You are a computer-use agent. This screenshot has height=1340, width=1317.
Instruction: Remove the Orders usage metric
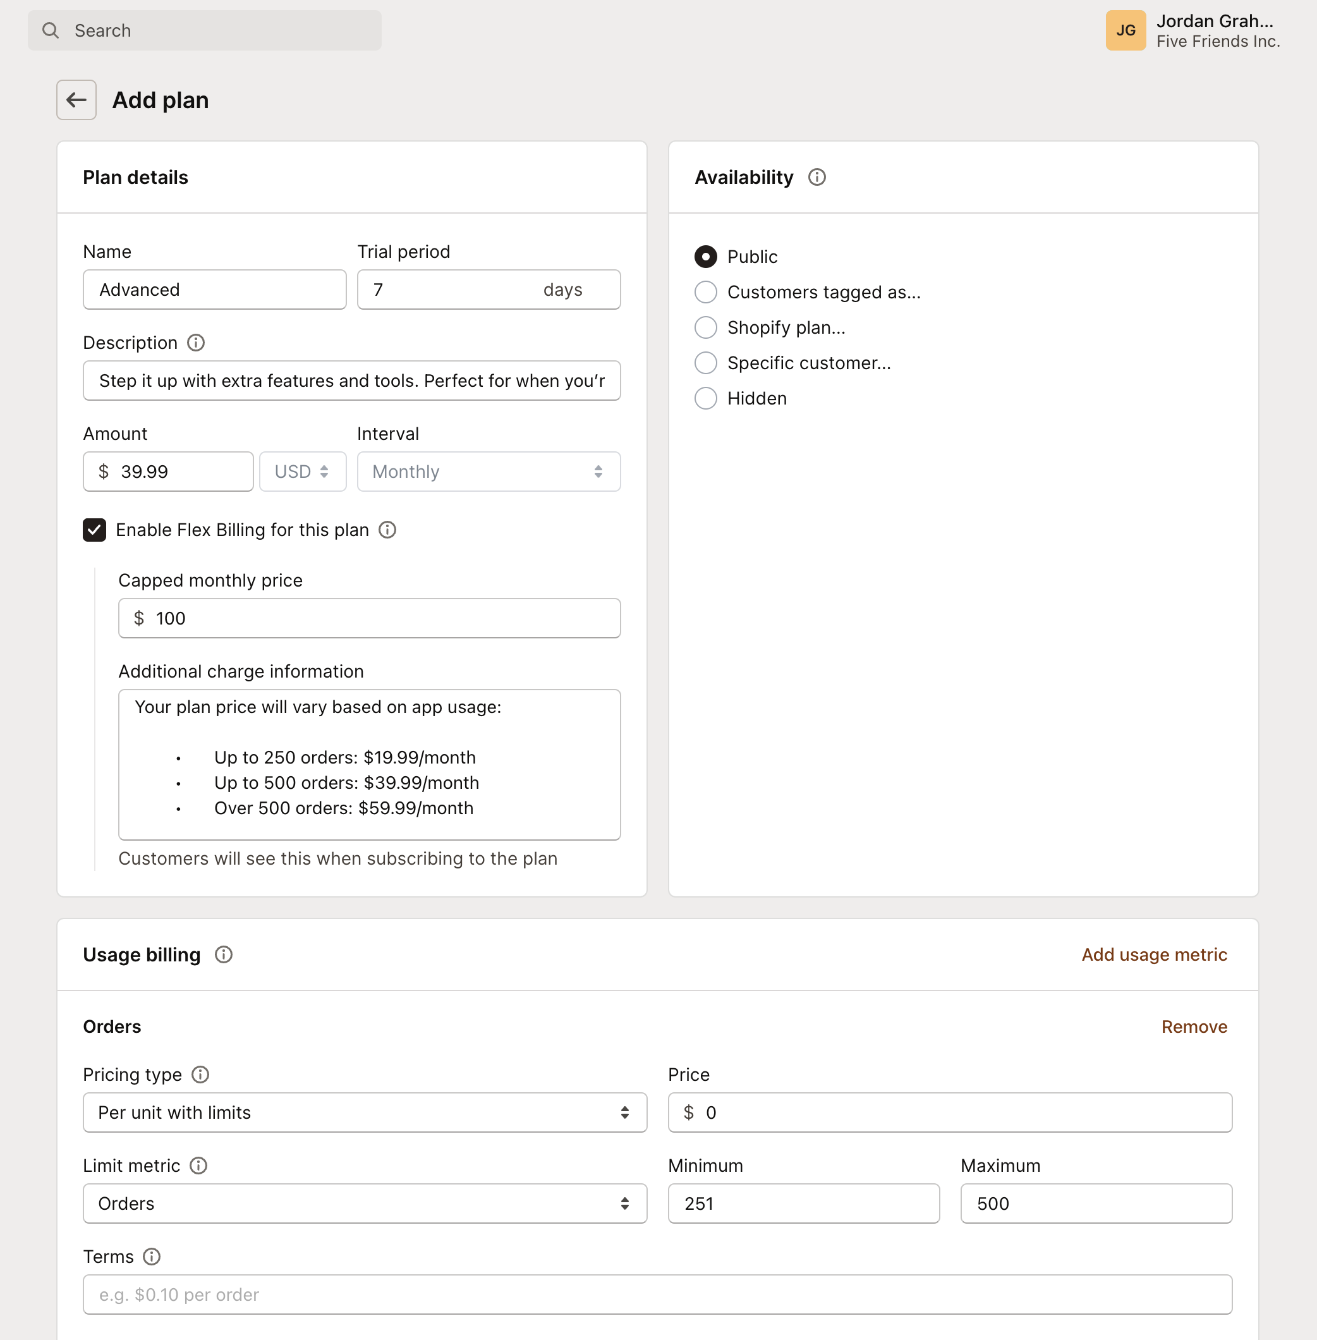[1194, 1026]
